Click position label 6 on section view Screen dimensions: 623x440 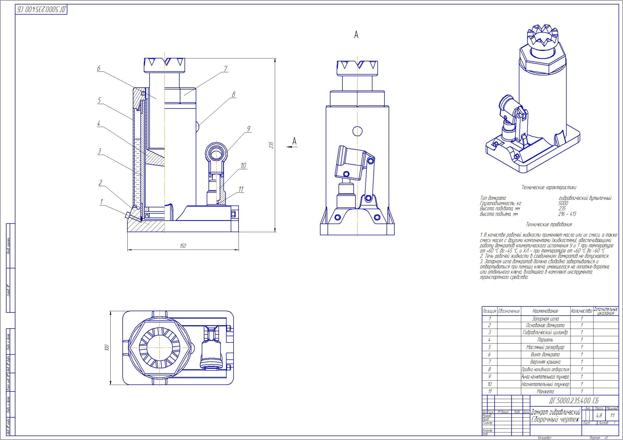pos(99,68)
